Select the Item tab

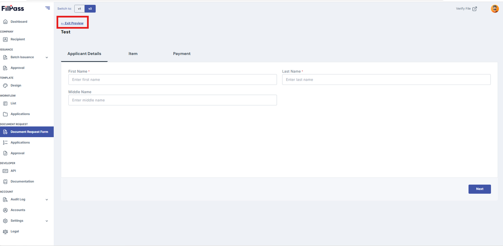(133, 54)
